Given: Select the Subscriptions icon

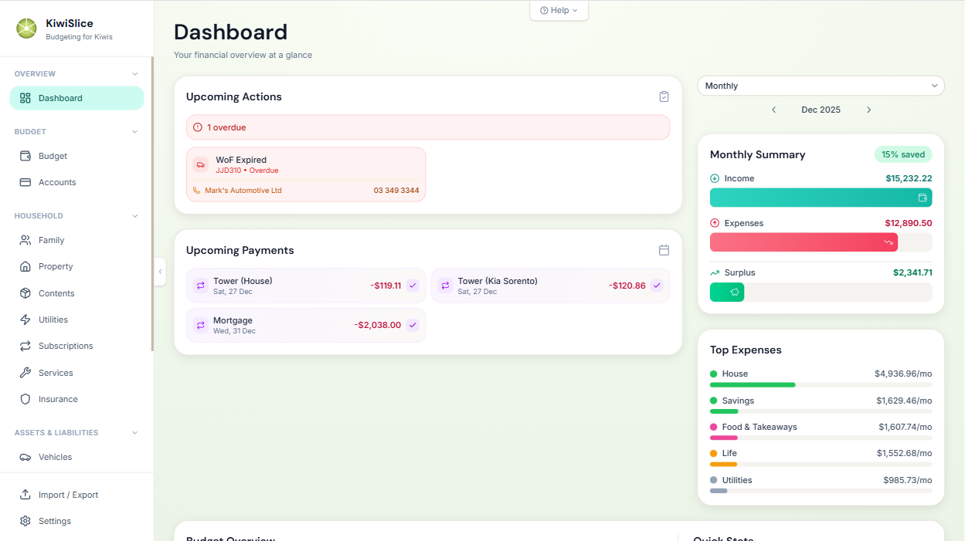Looking at the screenshot, I should pyautogui.click(x=25, y=346).
